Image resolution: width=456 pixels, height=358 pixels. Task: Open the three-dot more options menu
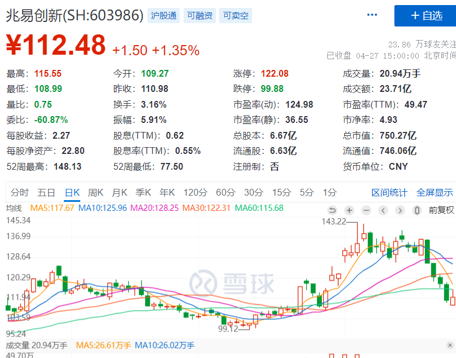pos(372,15)
